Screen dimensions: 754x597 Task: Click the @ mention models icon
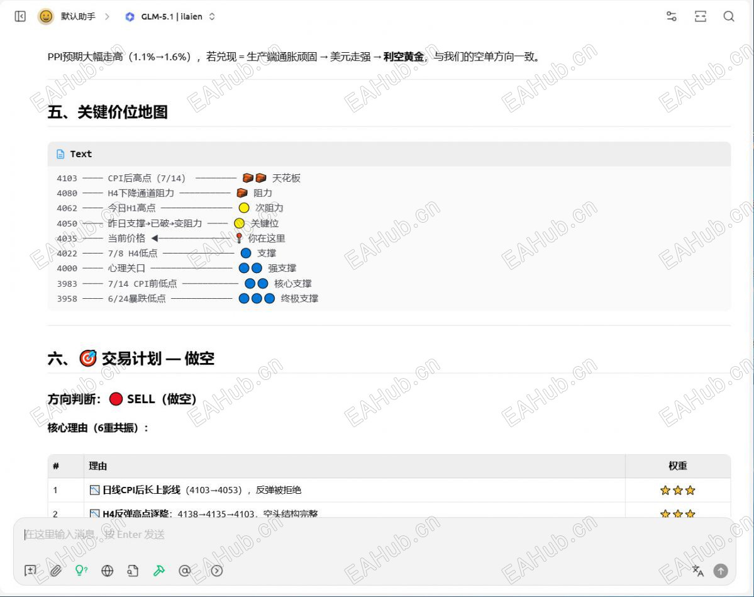coord(184,571)
